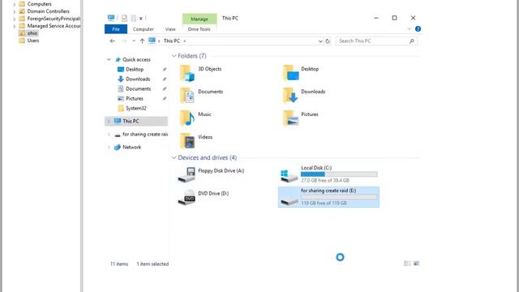
Task: Select the Floppy Disk Drive (A:) icon
Action: [x=187, y=174]
